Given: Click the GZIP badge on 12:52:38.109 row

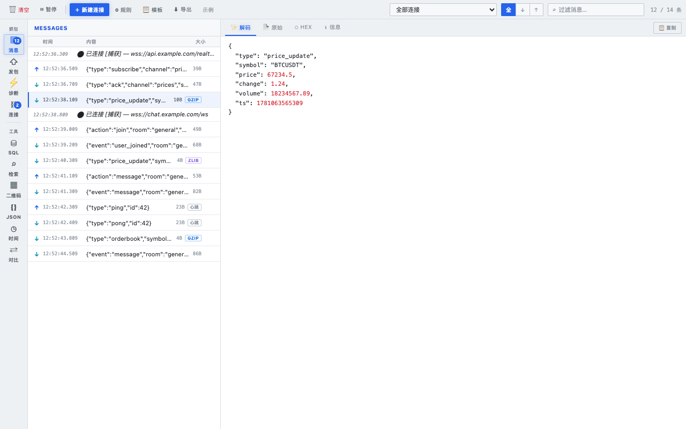Looking at the screenshot, I should click(193, 100).
